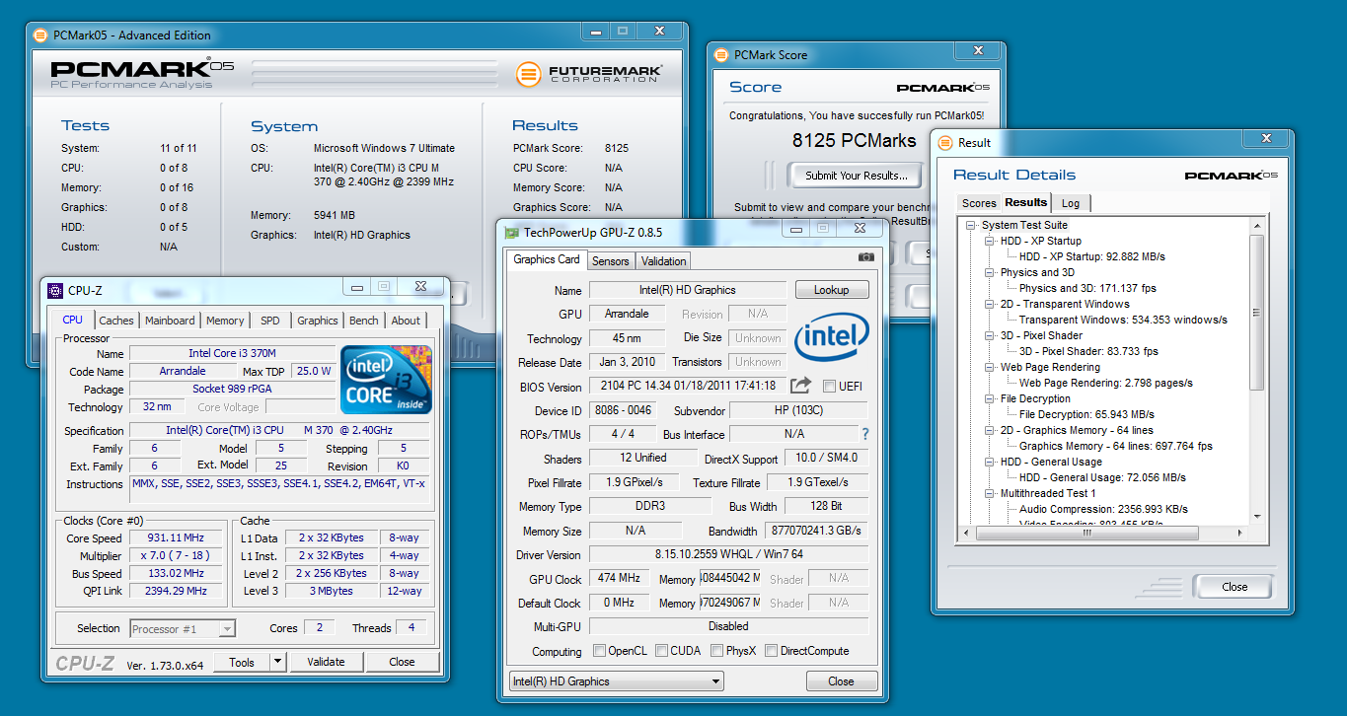Collapse the HDD - General Usage node
The image size is (1347, 716).
click(x=990, y=463)
